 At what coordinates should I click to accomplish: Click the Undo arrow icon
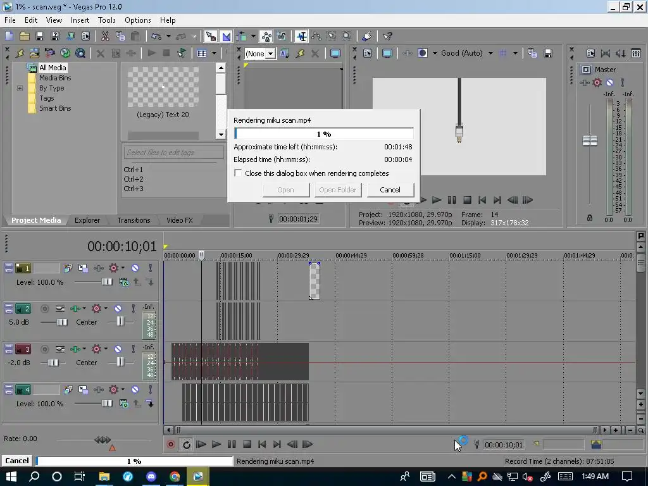click(x=156, y=36)
